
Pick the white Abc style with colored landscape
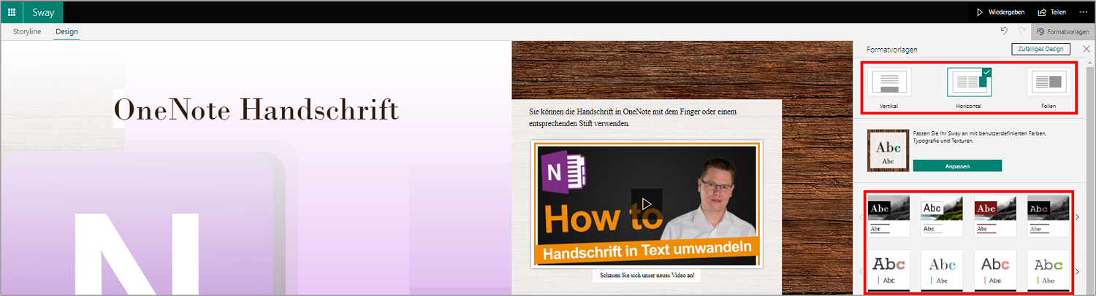[942, 216]
